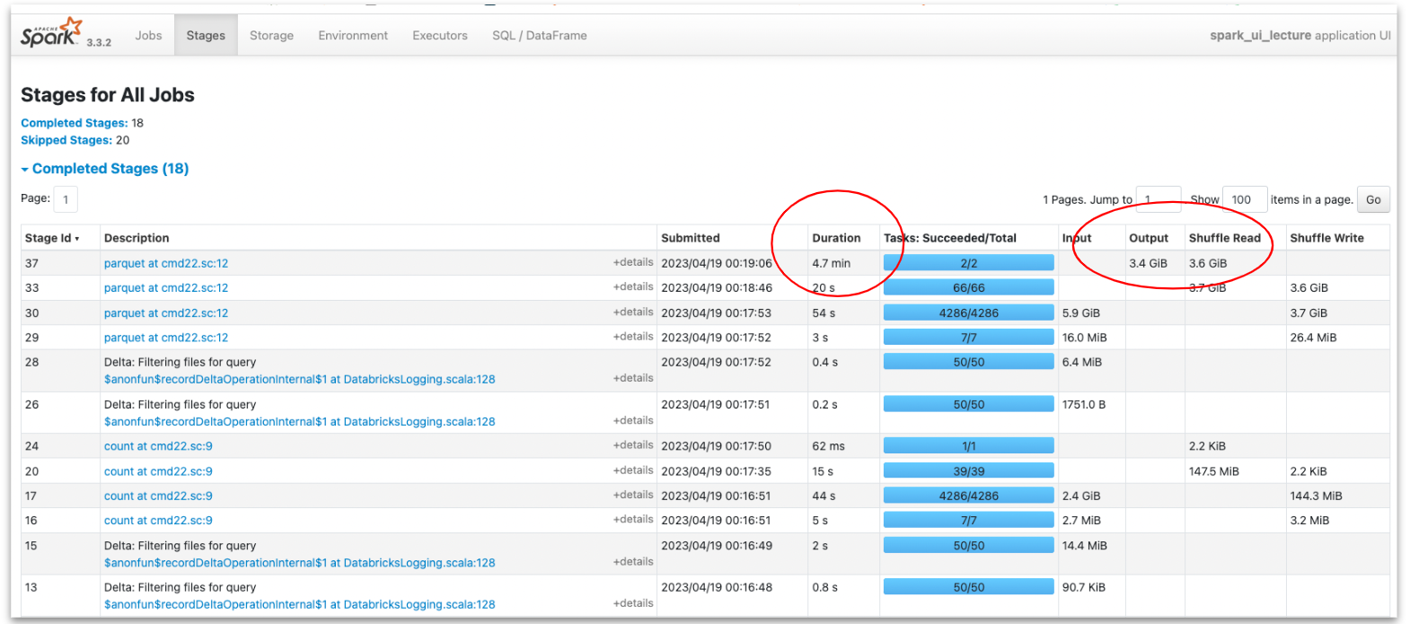1410x624 pixels.
Task: Expand +details for stage 24 count
Action: click(x=632, y=445)
